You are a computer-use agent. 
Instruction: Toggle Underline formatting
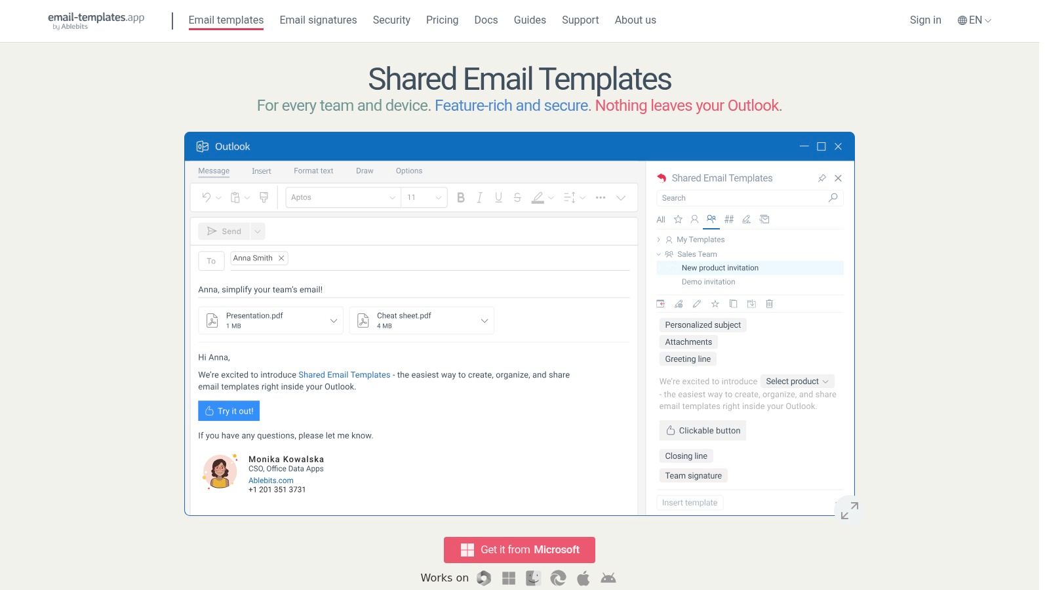click(498, 197)
